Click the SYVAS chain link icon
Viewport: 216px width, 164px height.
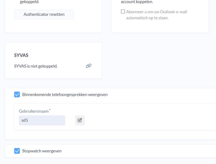[x=89, y=66]
